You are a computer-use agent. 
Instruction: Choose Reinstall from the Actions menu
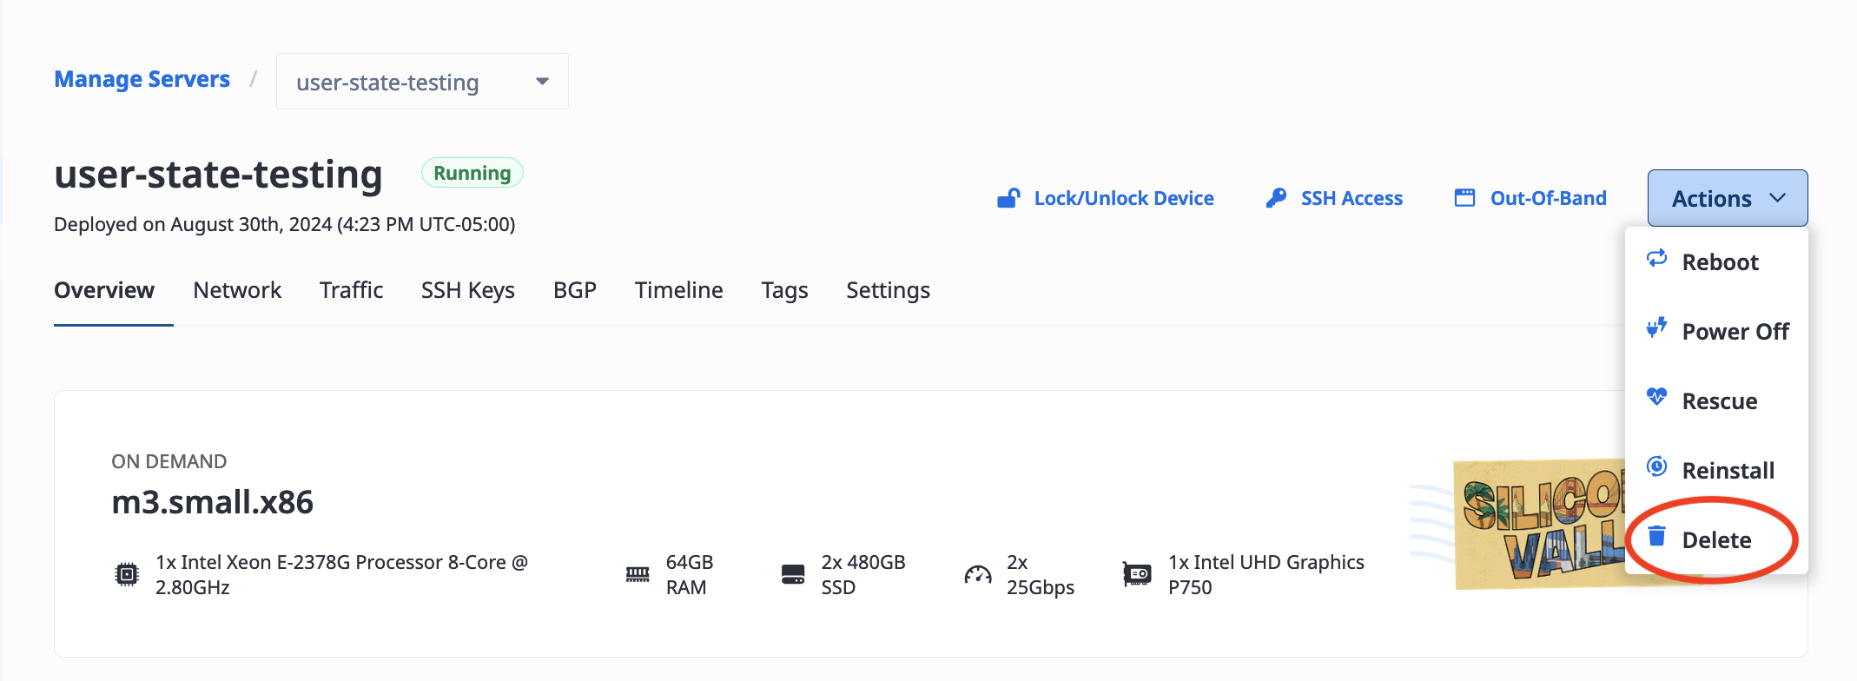point(1717,471)
